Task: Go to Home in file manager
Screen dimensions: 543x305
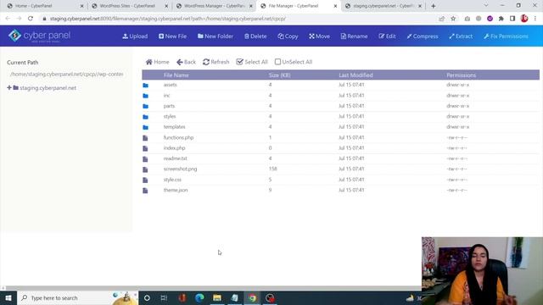Action: (x=158, y=62)
